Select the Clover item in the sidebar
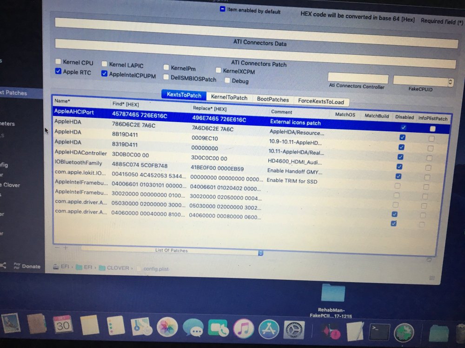The height and width of the screenshot is (348, 465). (10, 185)
